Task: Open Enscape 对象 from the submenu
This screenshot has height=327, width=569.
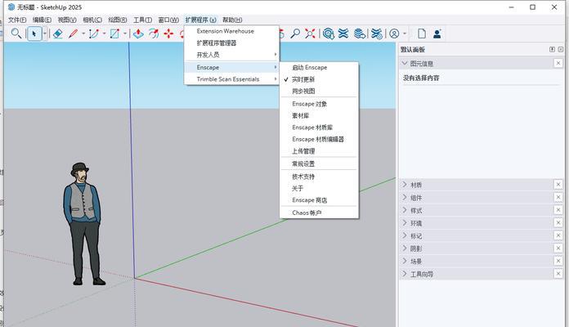Action: tap(319, 104)
